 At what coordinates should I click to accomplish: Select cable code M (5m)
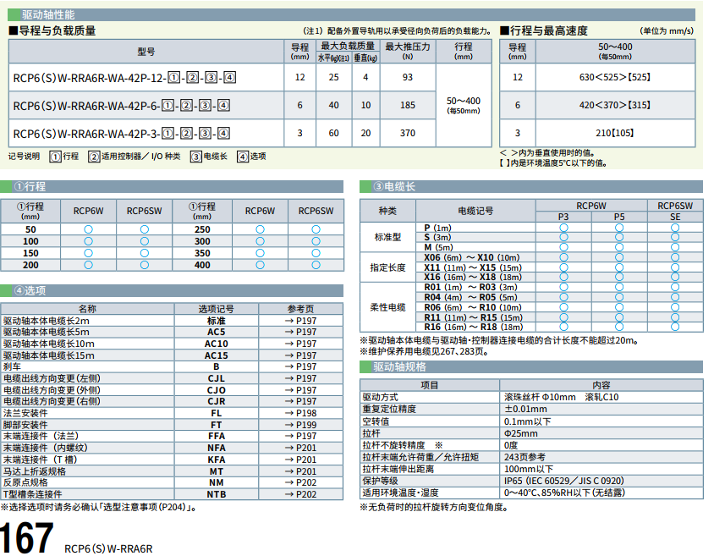coord(438,247)
